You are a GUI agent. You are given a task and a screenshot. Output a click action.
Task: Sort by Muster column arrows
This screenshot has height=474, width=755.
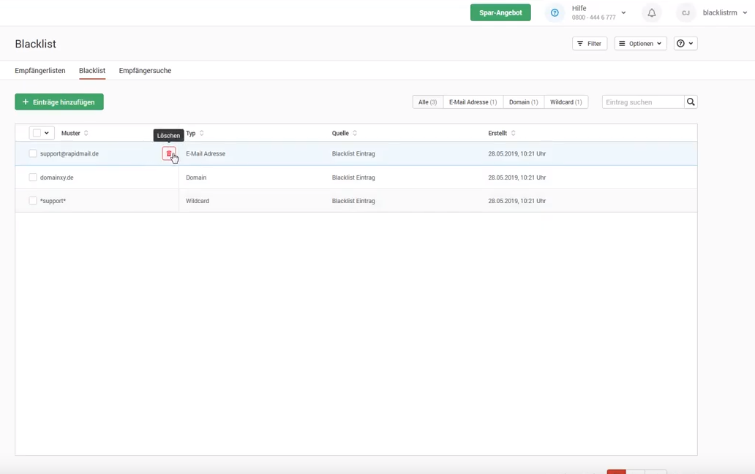click(86, 134)
